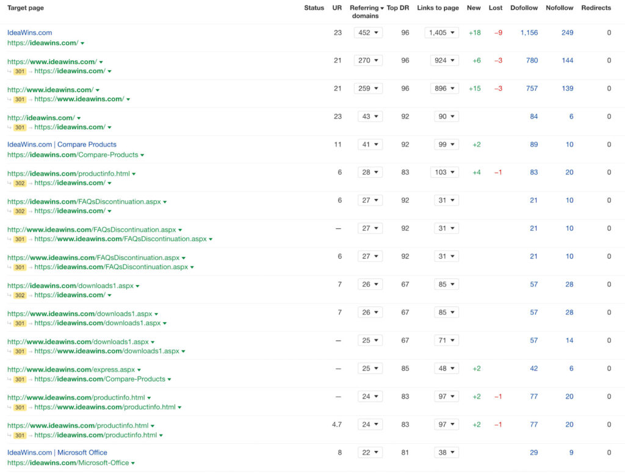Expand caret beside http://www.ideawins.com/express.aspx
625x473 pixels.
[139, 370]
